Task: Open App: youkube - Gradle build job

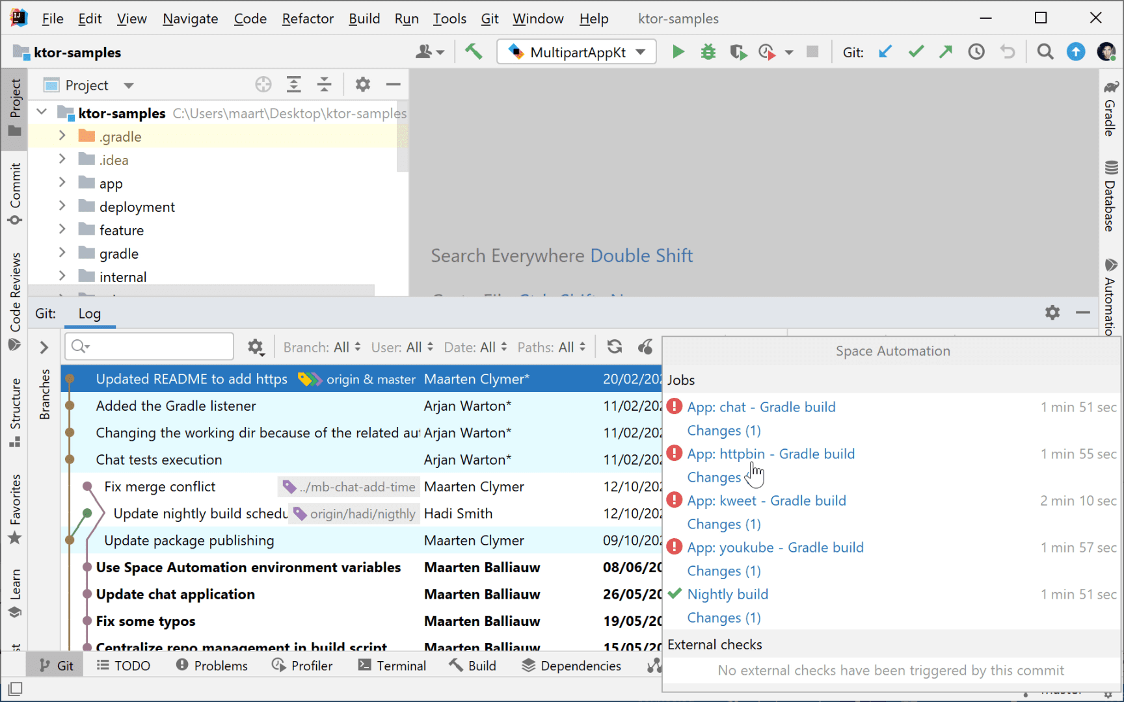Action: point(775,547)
